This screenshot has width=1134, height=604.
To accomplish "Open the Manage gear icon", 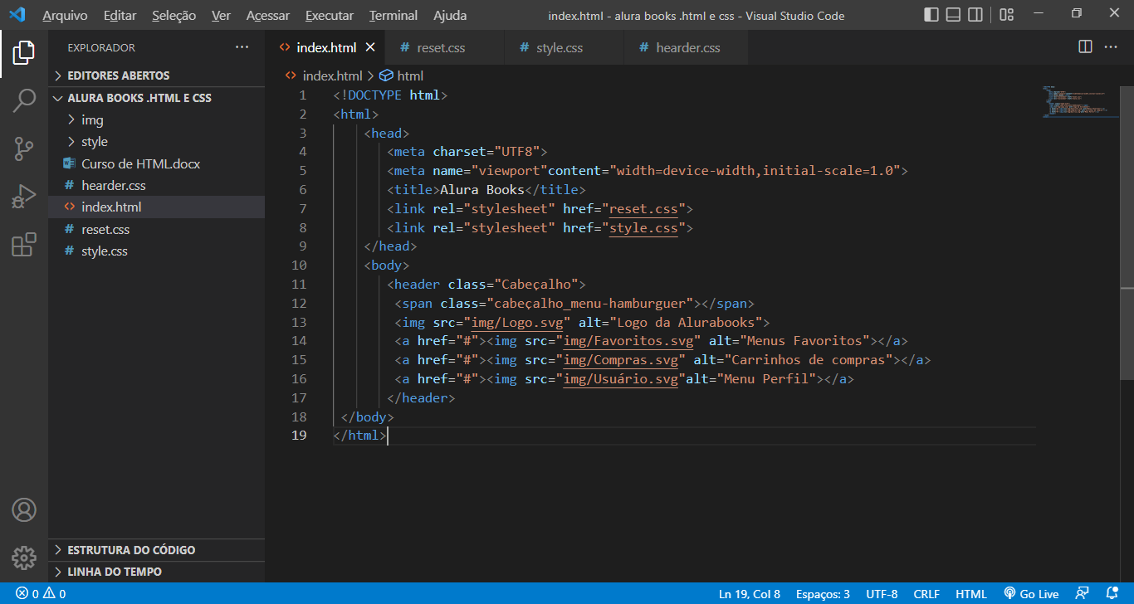I will click(24, 558).
